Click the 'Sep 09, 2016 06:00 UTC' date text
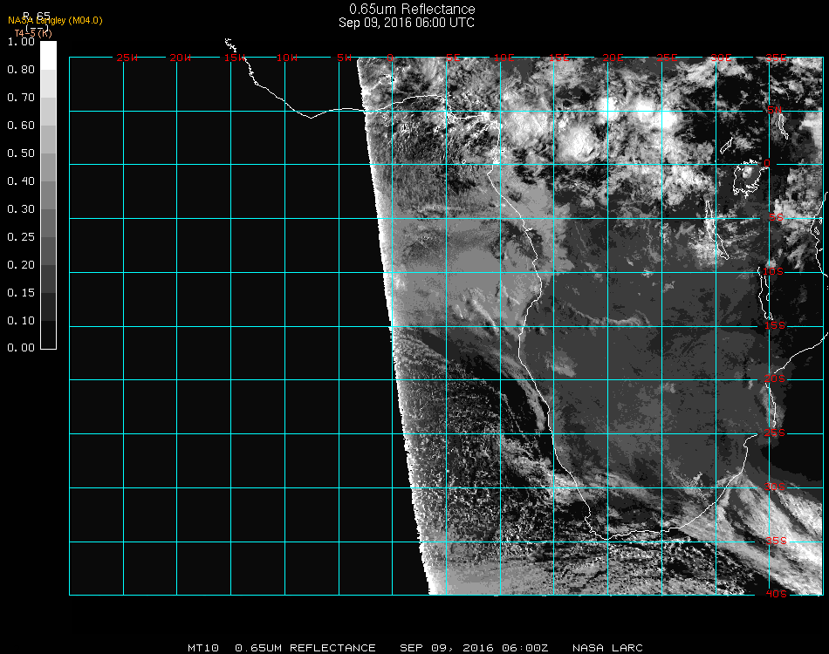Viewport: 829px width, 654px height. tap(407, 23)
